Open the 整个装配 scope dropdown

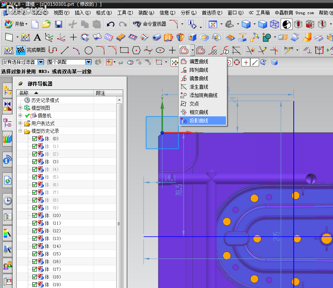click(x=88, y=62)
